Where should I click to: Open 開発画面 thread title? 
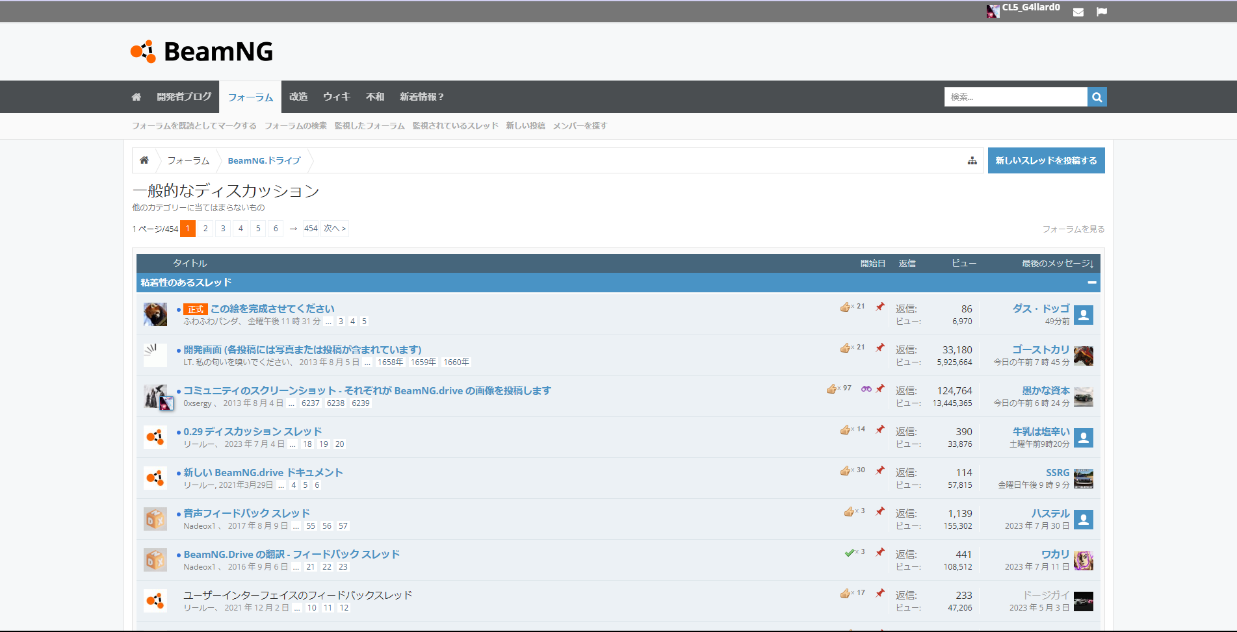[x=303, y=349]
